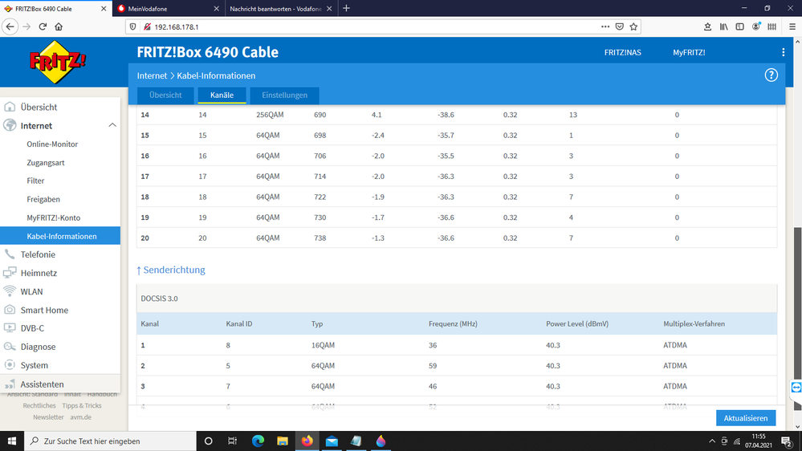The image size is (802, 451).
Task: Bookmark page with star icon
Action: [x=633, y=26]
